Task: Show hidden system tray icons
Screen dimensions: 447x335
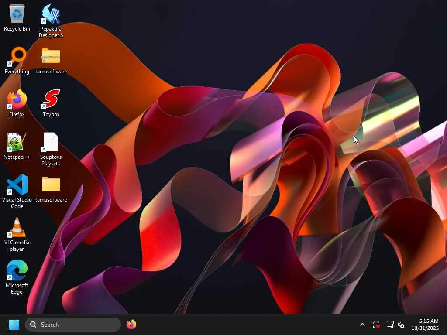Action: coord(362,325)
